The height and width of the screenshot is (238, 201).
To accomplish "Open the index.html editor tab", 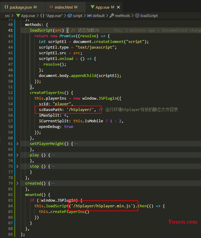I will pyautogui.click(x=66, y=7).
